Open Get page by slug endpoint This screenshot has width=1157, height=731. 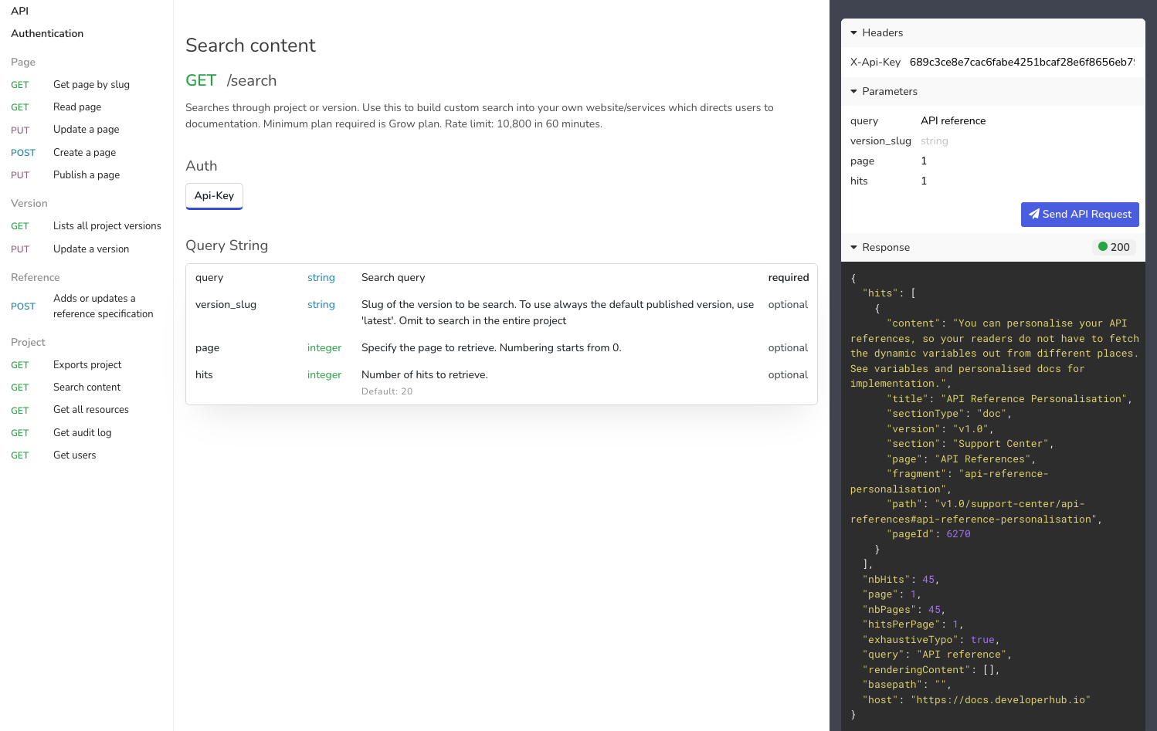coord(91,85)
